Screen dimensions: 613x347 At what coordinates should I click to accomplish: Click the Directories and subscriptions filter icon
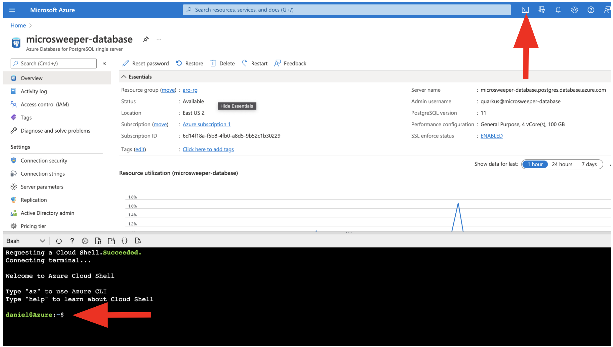tap(541, 10)
